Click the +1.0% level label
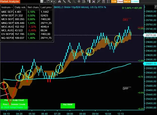Viewport: 157px width, 115px height. coord(141,61)
